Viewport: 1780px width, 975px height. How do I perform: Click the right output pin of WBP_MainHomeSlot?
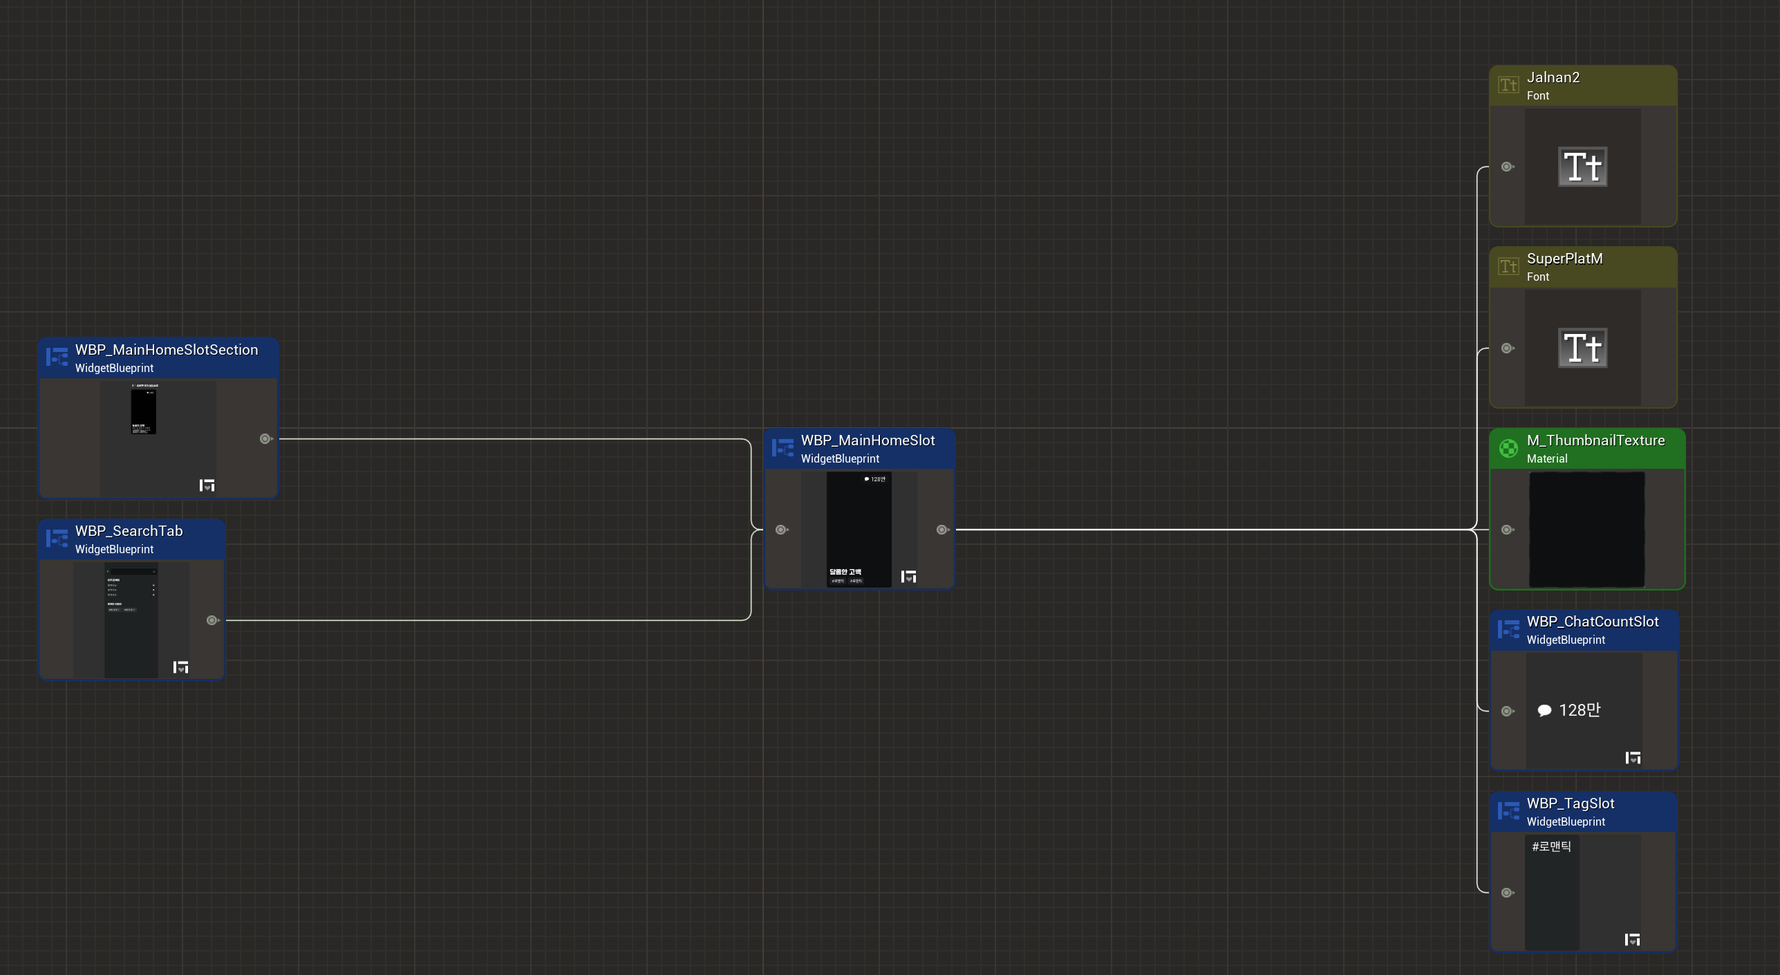coord(942,530)
